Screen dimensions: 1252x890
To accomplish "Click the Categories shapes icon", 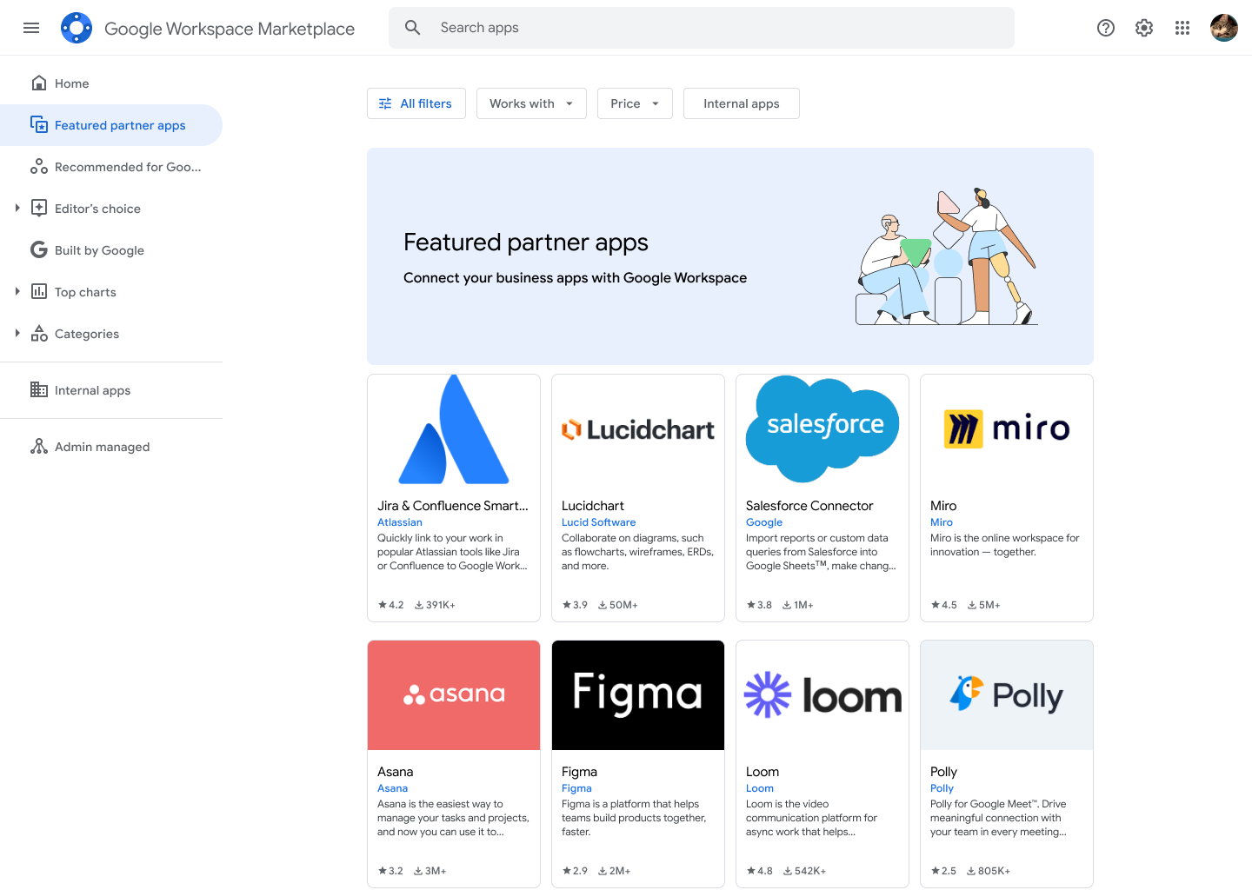I will tap(39, 334).
